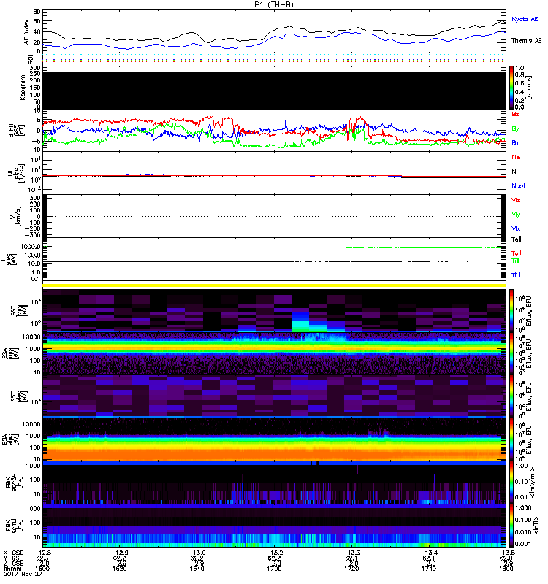
Task: Click the X-GSE value -12.8
Action: 42,553
